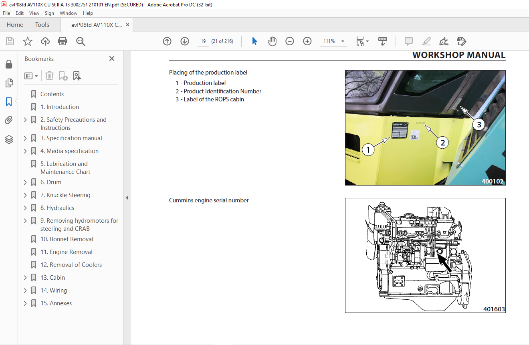Add a new bookmark icon
The height and width of the screenshot is (345, 529).
(x=63, y=76)
